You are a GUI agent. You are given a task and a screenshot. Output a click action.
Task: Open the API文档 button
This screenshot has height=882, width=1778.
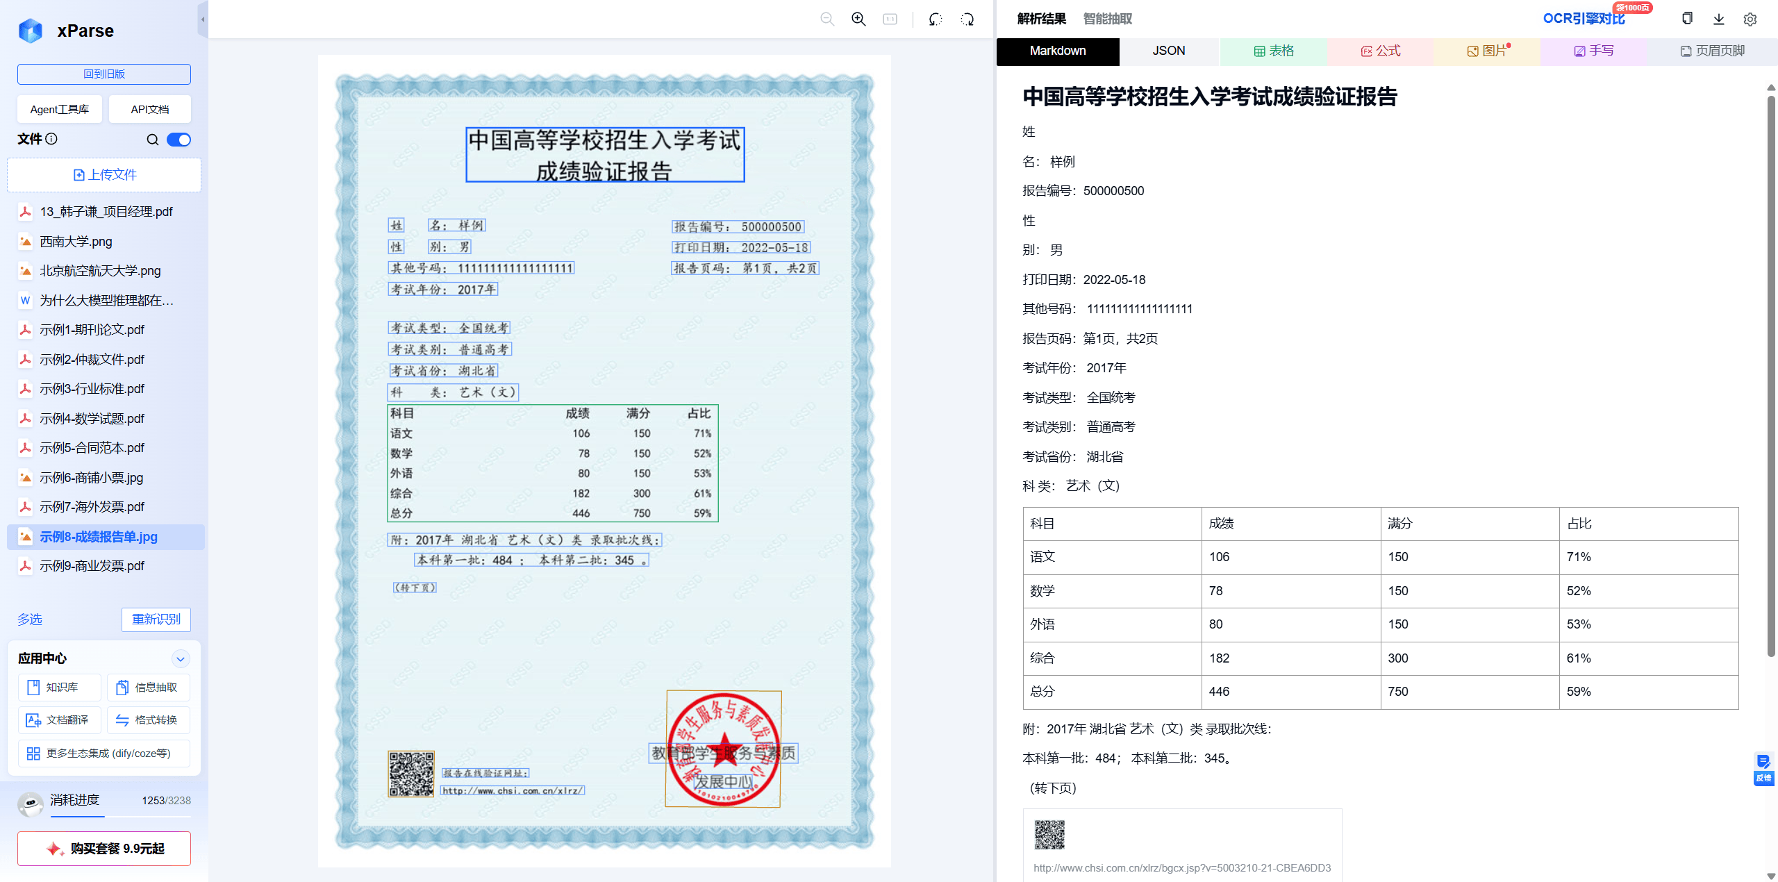[x=150, y=110]
